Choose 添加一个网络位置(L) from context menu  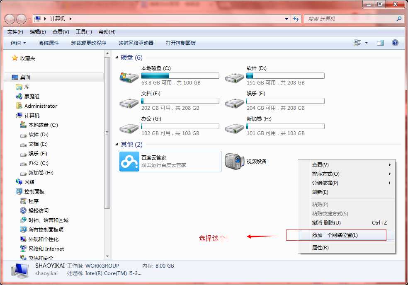(x=347, y=235)
